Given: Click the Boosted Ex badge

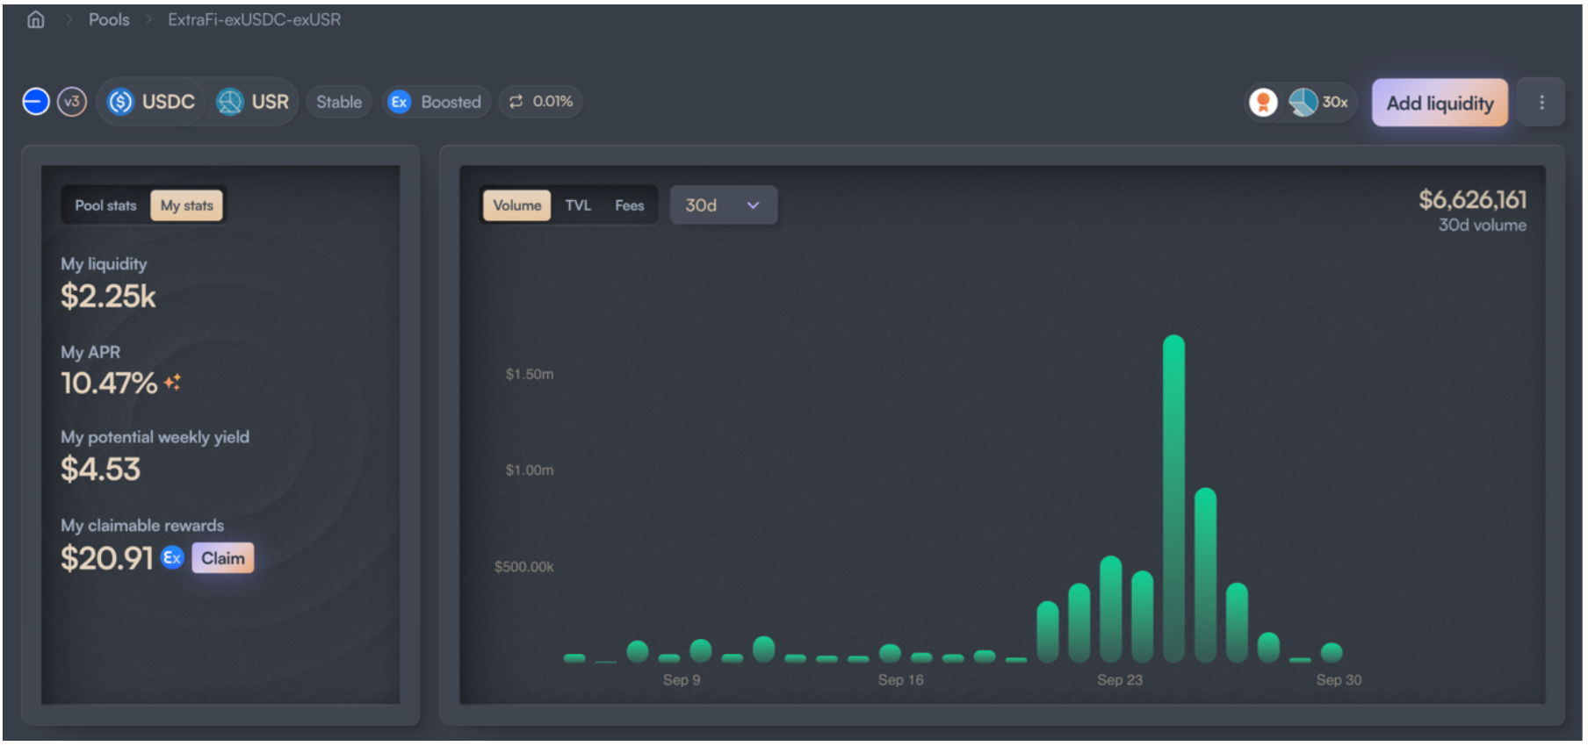Looking at the screenshot, I should point(437,102).
